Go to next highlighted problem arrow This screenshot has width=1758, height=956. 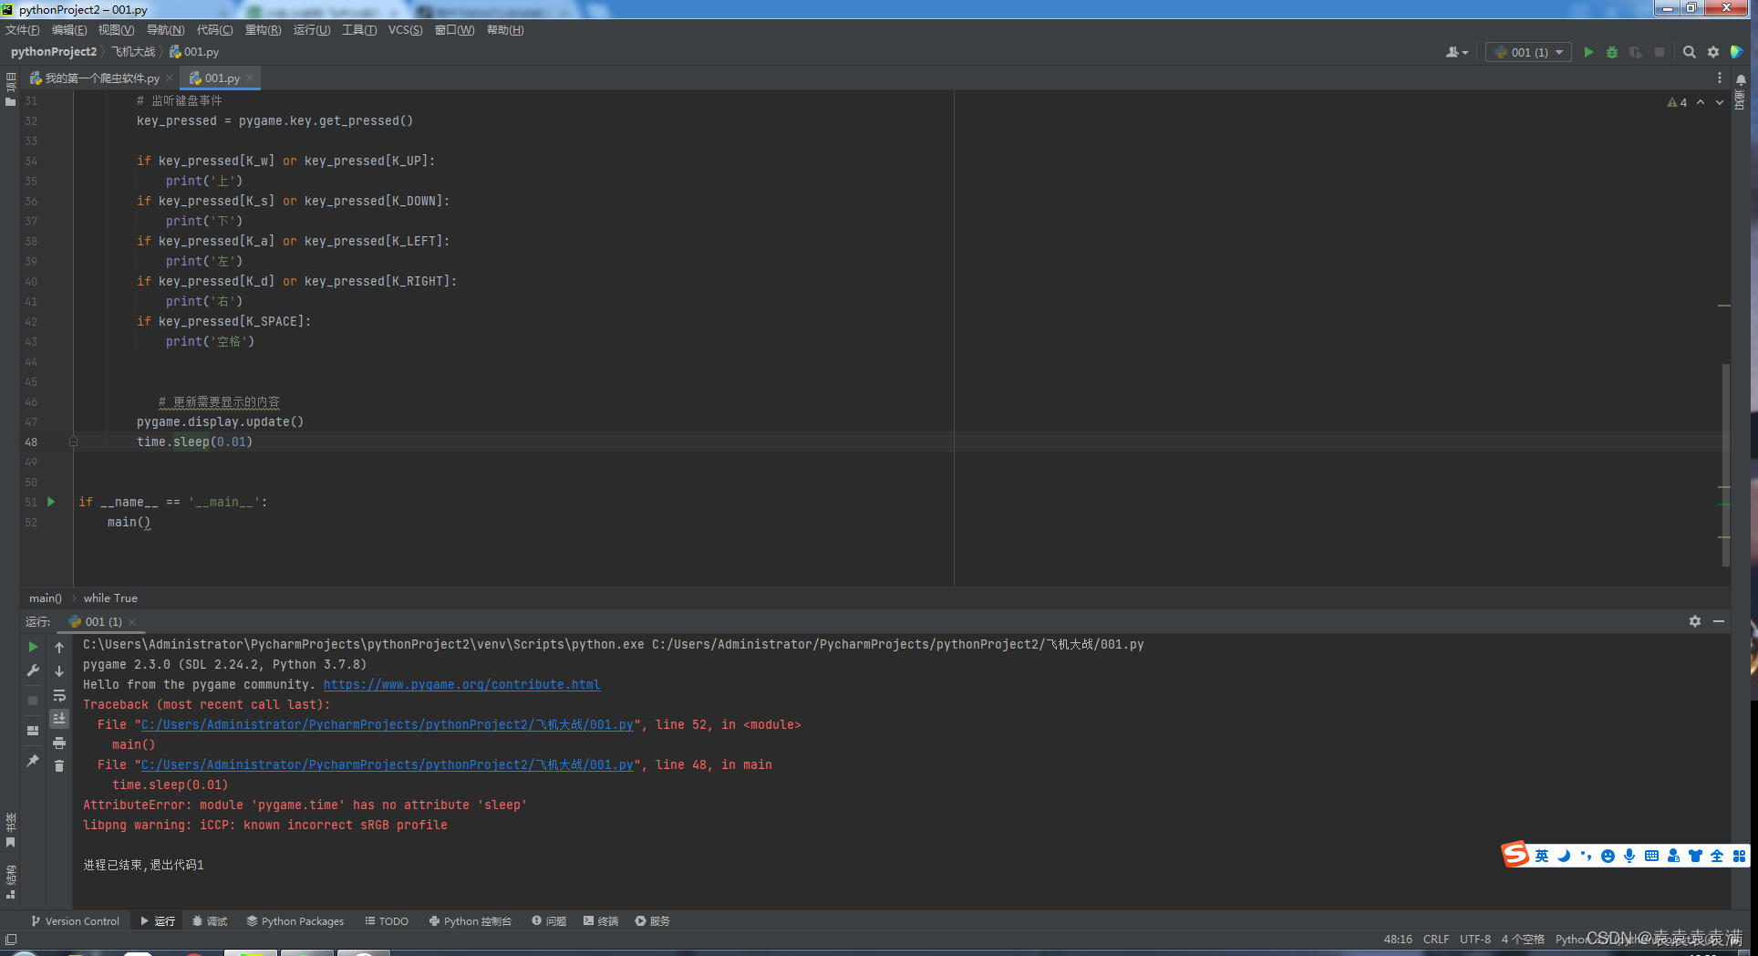coord(1720,102)
